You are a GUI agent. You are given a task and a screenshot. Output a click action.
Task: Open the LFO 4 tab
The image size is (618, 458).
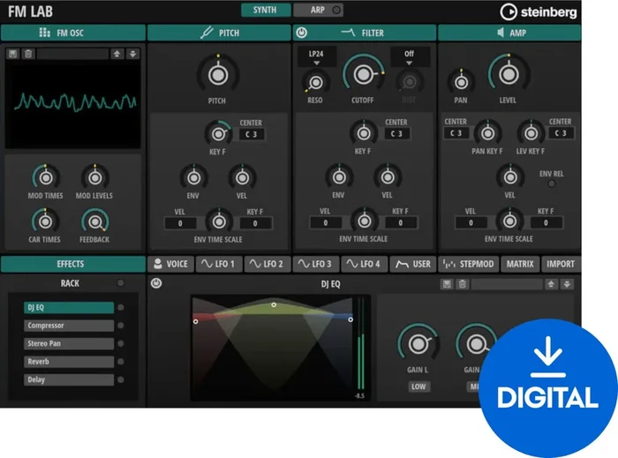[x=364, y=264]
